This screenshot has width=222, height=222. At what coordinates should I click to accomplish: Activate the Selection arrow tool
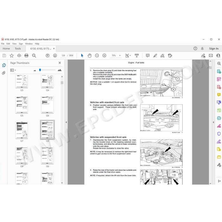82,55
